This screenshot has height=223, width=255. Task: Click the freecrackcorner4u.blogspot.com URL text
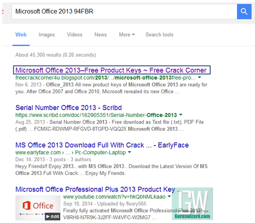coord(106,78)
